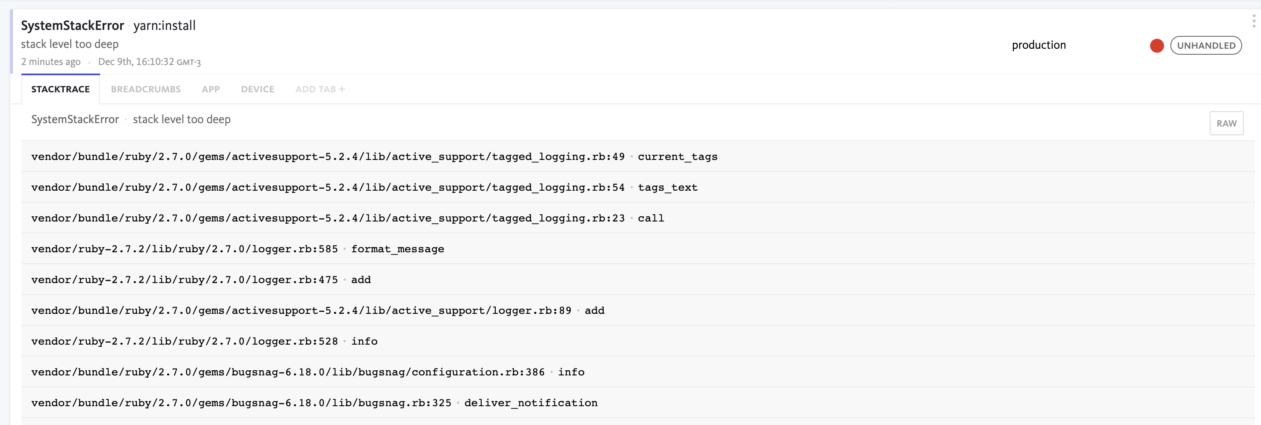The width and height of the screenshot is (1261, 425).
Task: Toggle UNHANDLED state on the error
Action: (1206, 45)
